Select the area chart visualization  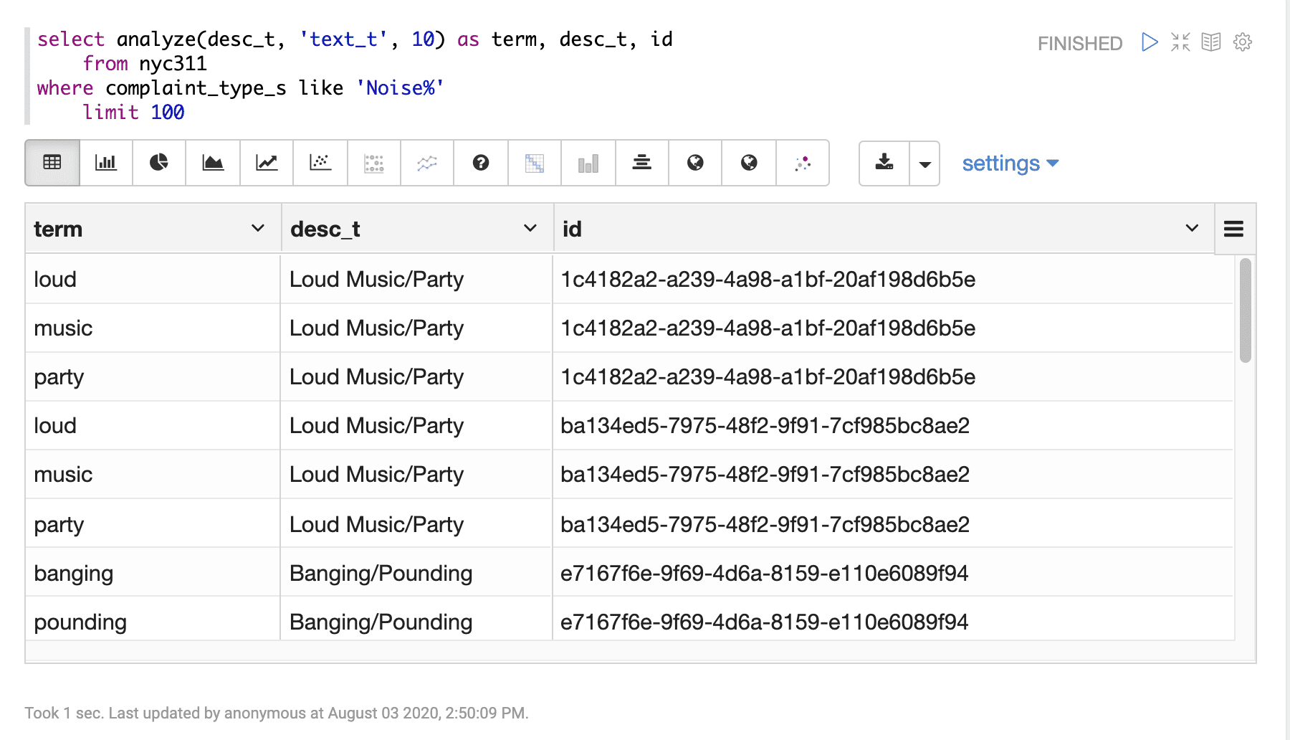point(212,163)
